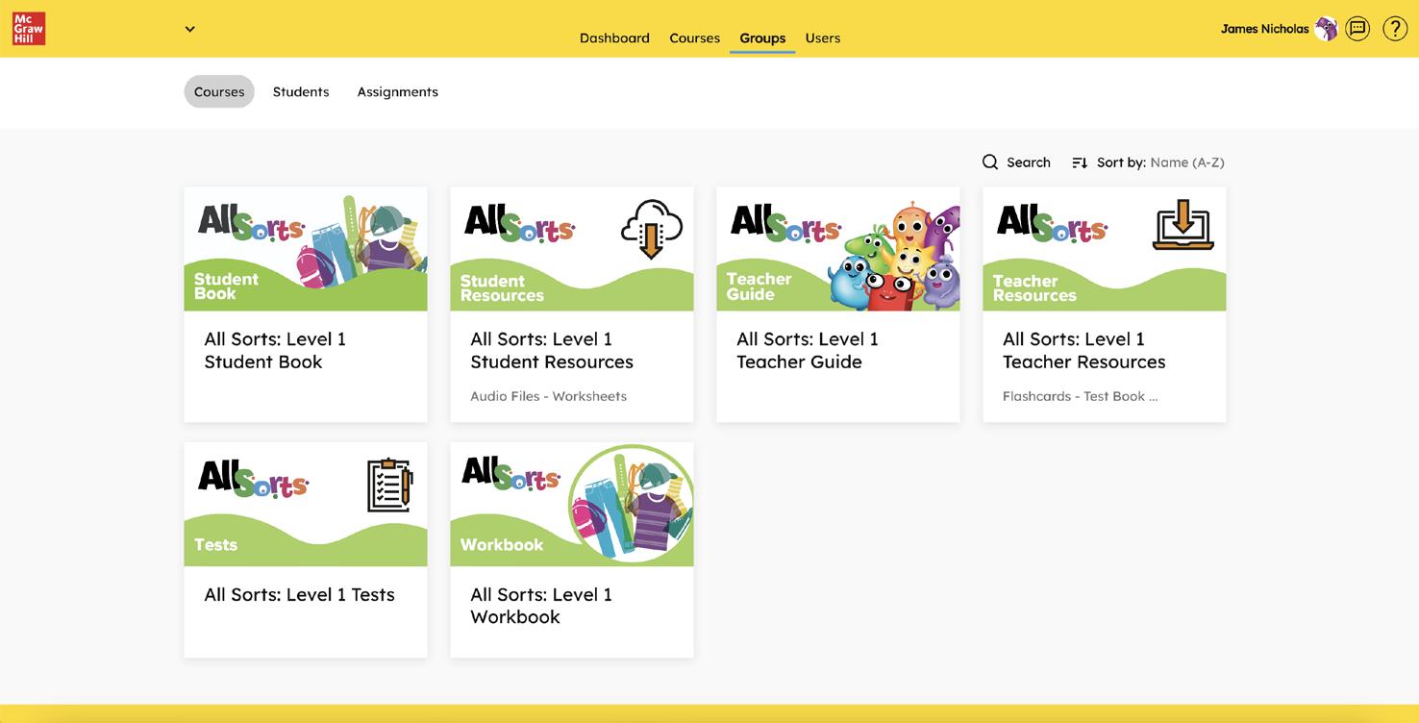
Task: Click the Student Book cover thumbnail
Action: click(306, 249)
